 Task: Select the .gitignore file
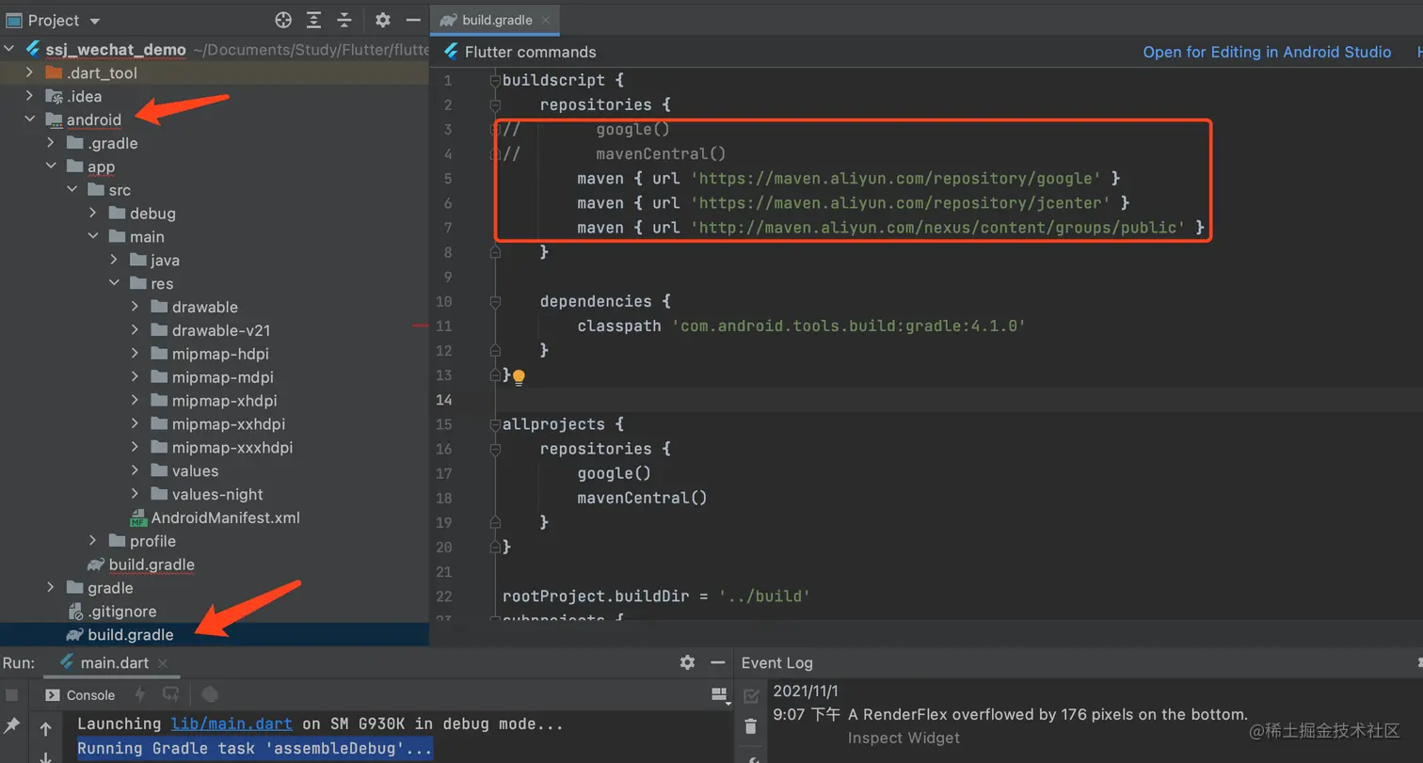(x=121, y=612)
